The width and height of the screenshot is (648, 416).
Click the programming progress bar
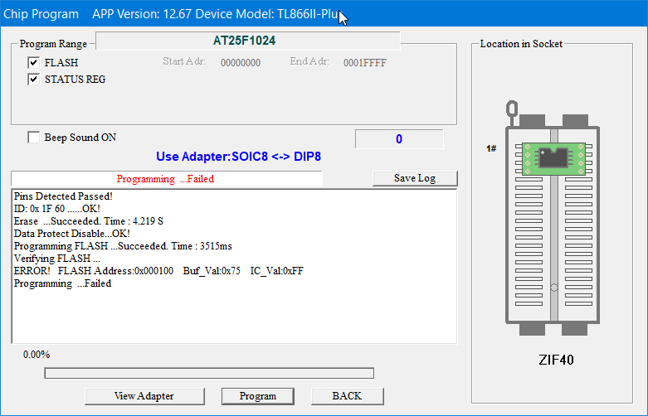point(209,373)
